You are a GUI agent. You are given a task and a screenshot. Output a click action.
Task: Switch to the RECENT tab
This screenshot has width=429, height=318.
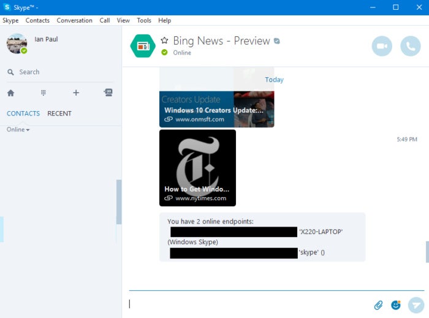click(59, 114)
